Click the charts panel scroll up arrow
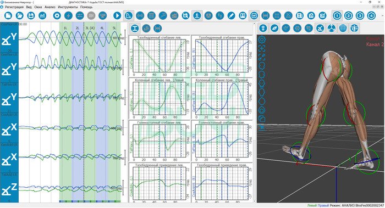The height and width of the screenshot is (208, 385). pos(255,24)
